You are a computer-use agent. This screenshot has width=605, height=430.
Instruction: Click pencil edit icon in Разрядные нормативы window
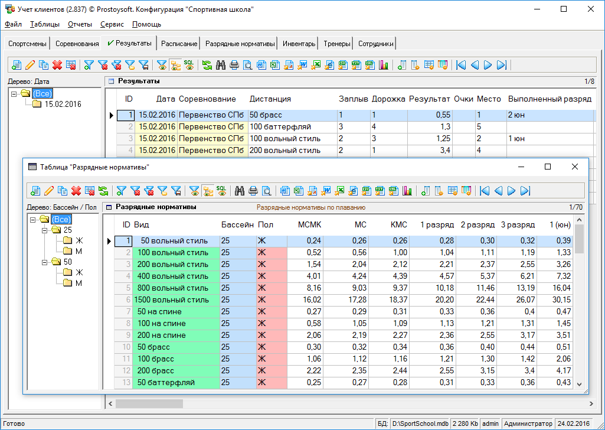point(49,190)
